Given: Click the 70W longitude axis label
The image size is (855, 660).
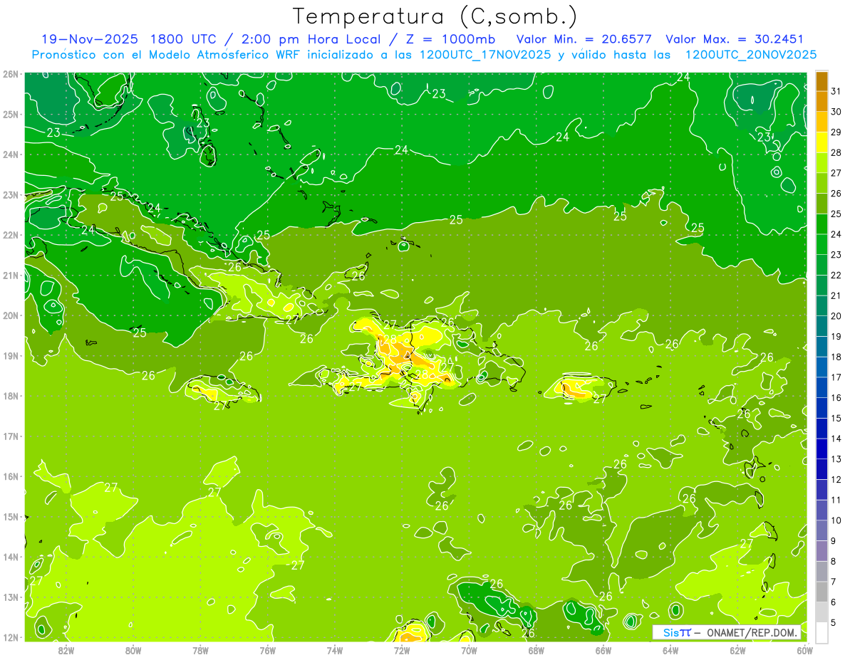Looking at the screenshot, I should [x=469, y=650].
